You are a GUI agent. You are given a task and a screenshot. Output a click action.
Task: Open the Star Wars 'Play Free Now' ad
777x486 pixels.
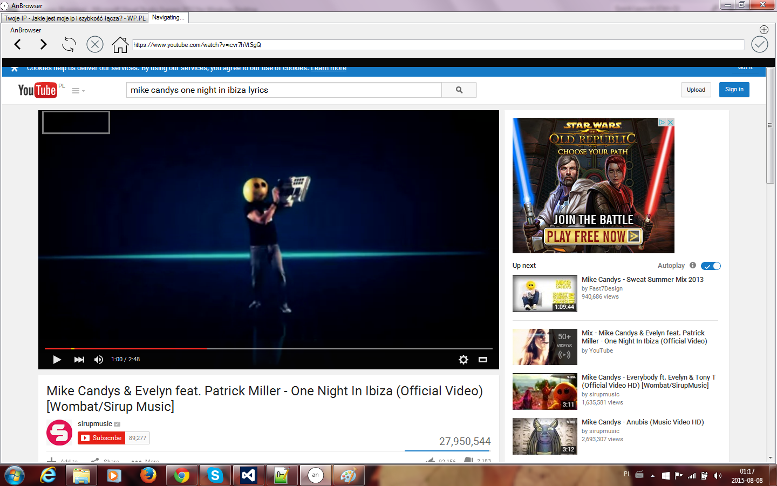[594, 237]
